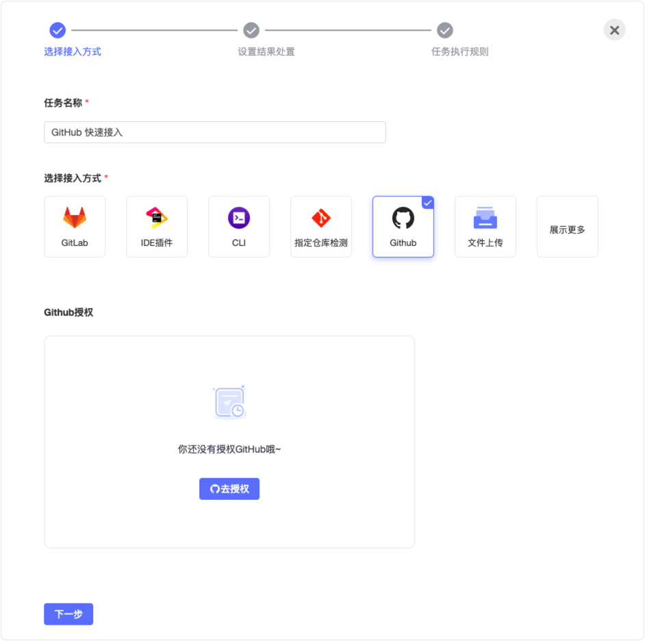Click the 选择接入方式 step label

pos(73,52)
